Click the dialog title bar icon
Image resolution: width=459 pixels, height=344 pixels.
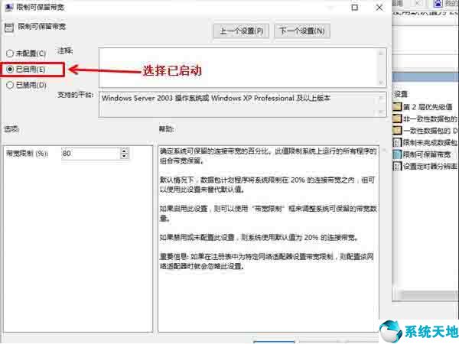tap(9, 8)
